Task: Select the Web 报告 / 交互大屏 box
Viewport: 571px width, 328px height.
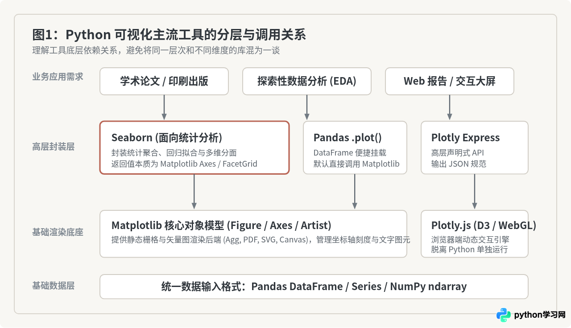Action: pyautogui.click(x=450, y=81)
